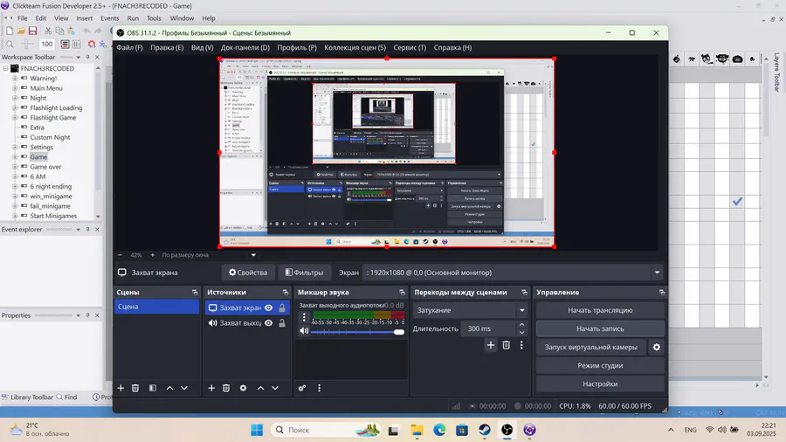This screenshot has width=786, height=442.
Task: Move scene down in Сцены panel
Action: pyautogui.click(x=184, y=388)
